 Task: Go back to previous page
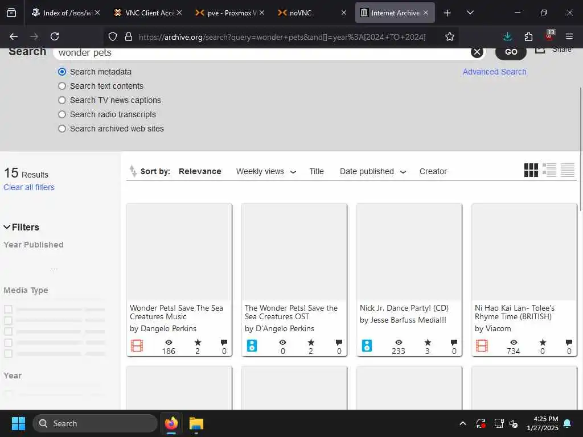(14, 36)
